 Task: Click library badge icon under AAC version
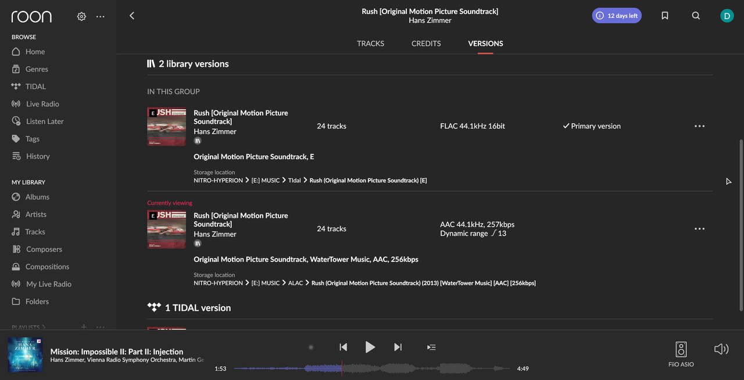(x=198, y=243)
